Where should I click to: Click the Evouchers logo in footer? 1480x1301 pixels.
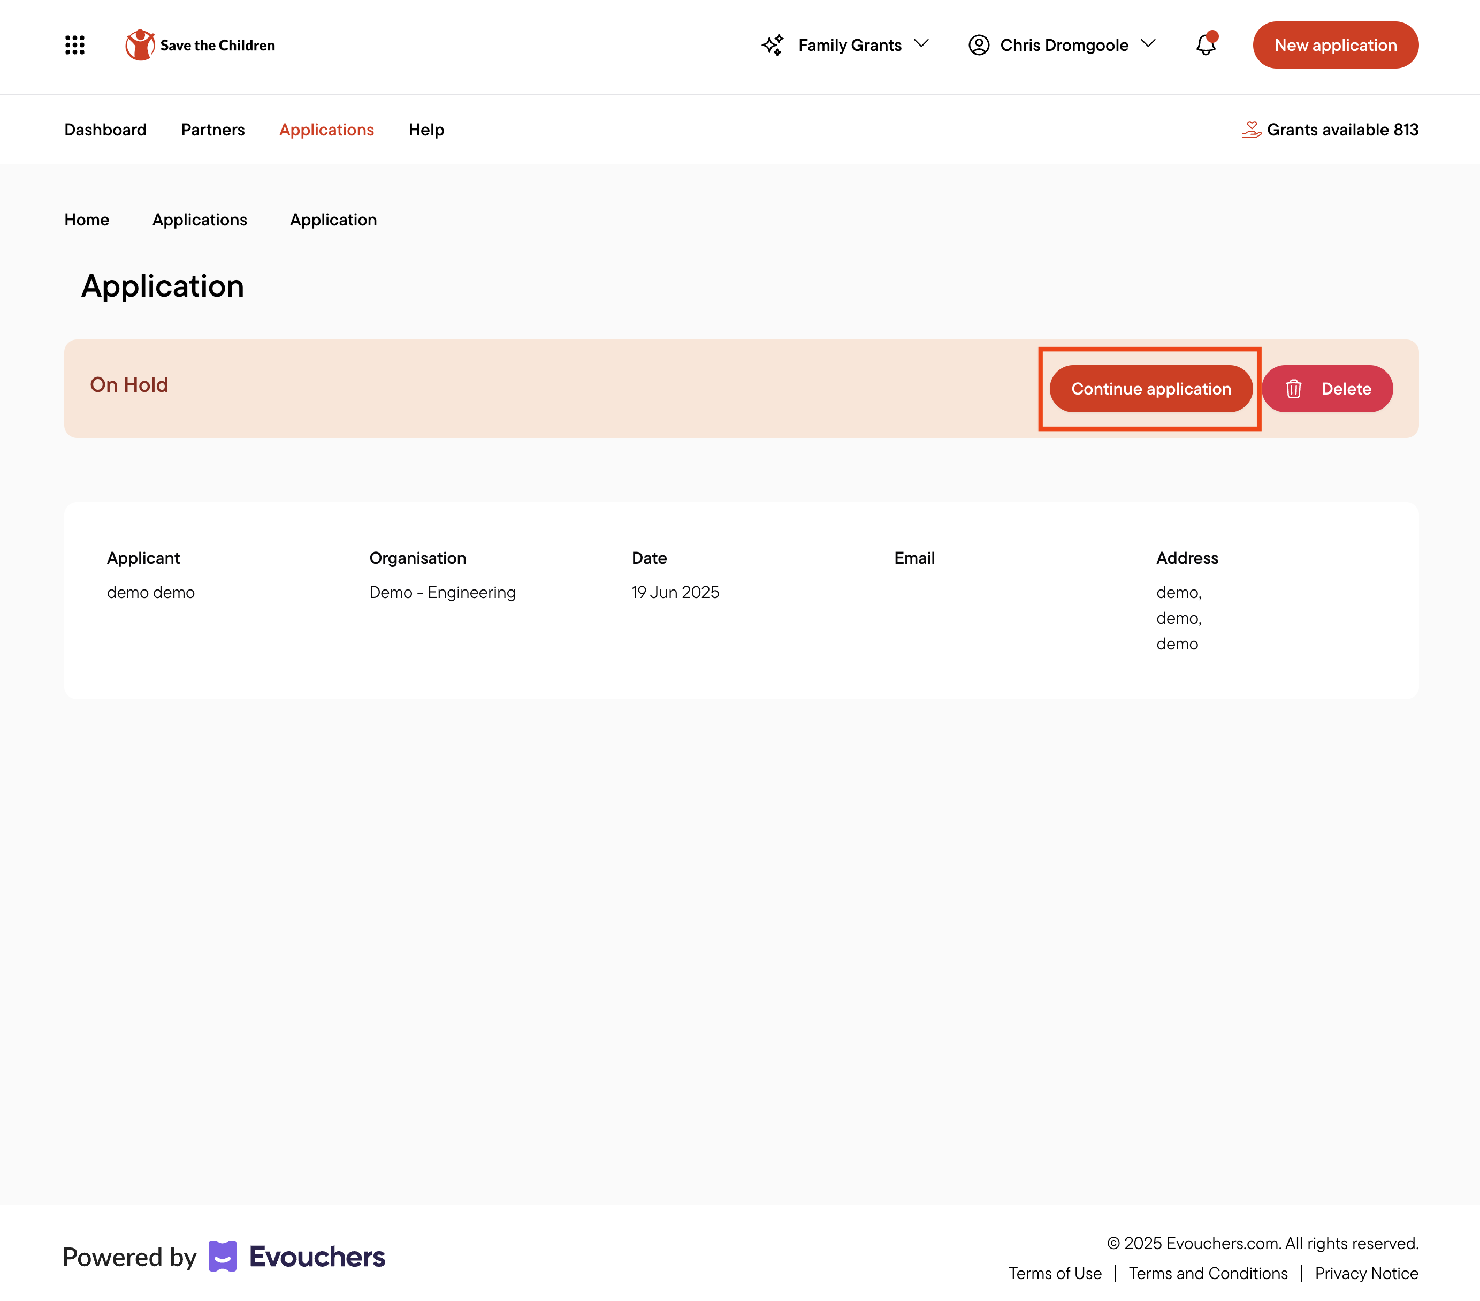[x=297, y=1256]
